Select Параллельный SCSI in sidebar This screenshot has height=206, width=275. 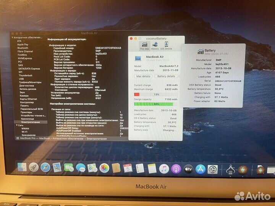(x=32, y=109)
